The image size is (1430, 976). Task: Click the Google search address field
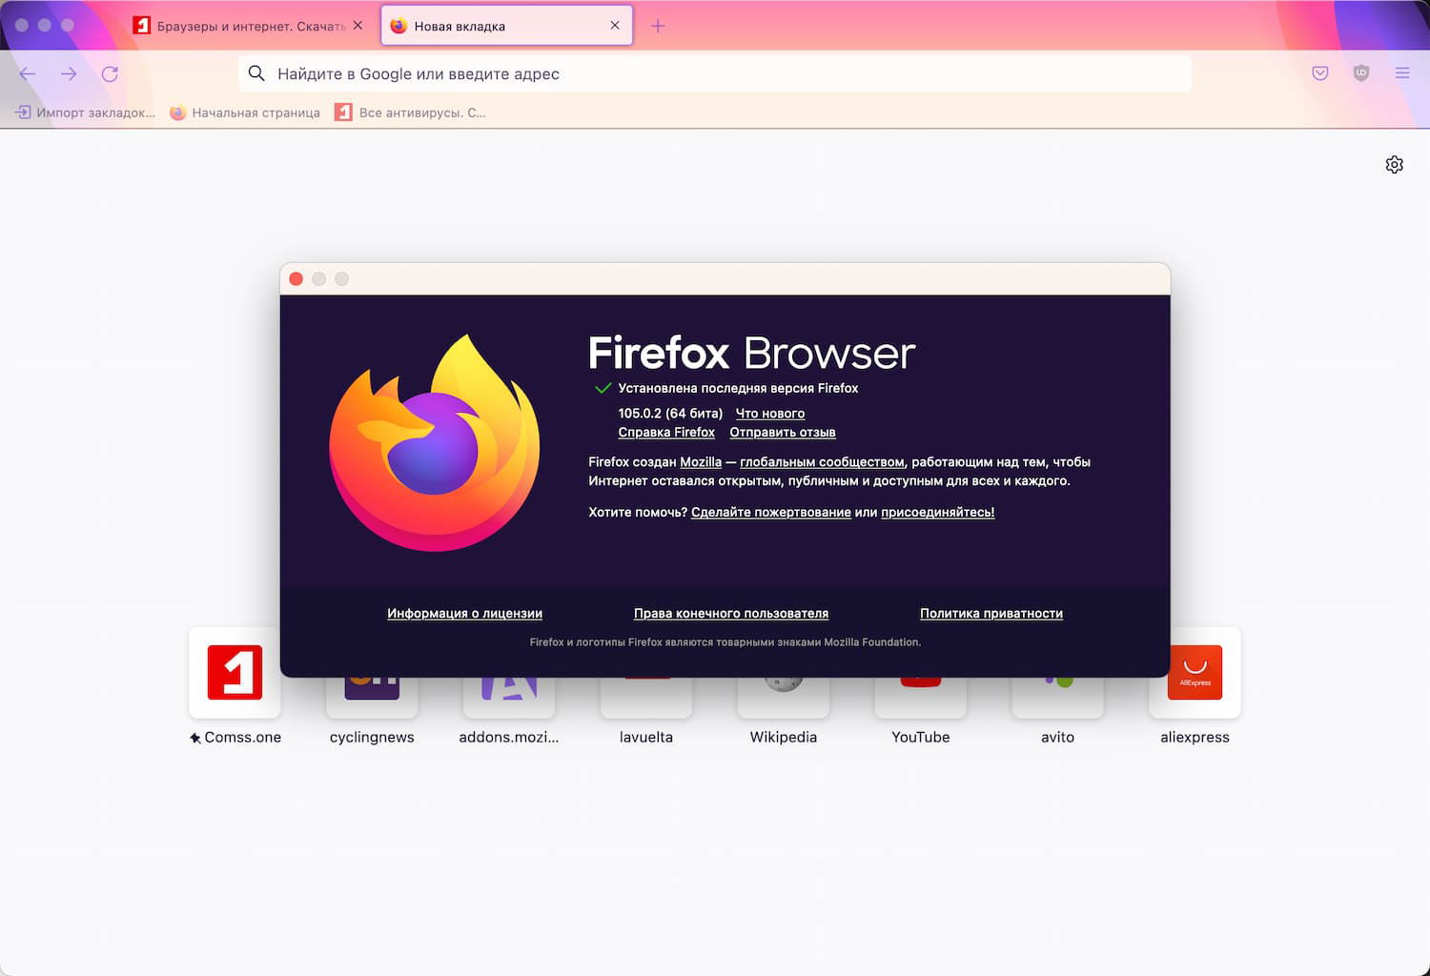(715, 73)
